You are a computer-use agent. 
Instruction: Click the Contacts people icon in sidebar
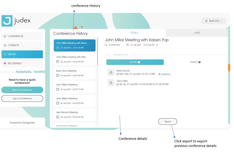coord(5,45)
